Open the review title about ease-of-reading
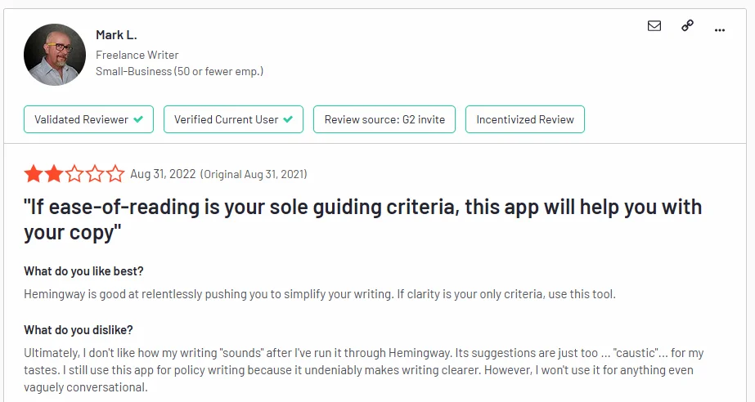Image resolution: width=755 pixels, height=402 pixels. point(362,219)
